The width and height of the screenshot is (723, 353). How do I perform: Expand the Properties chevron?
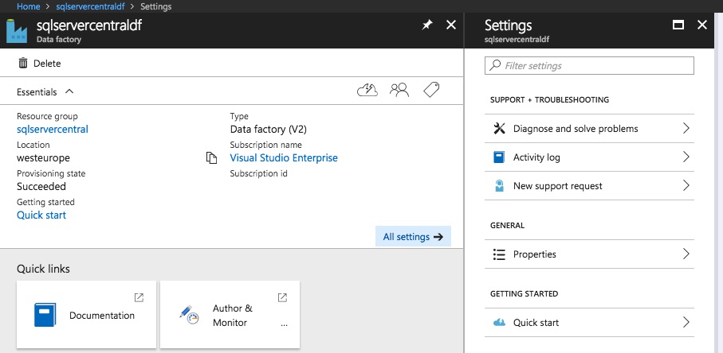pyautogui.click(x=686, y=254)
